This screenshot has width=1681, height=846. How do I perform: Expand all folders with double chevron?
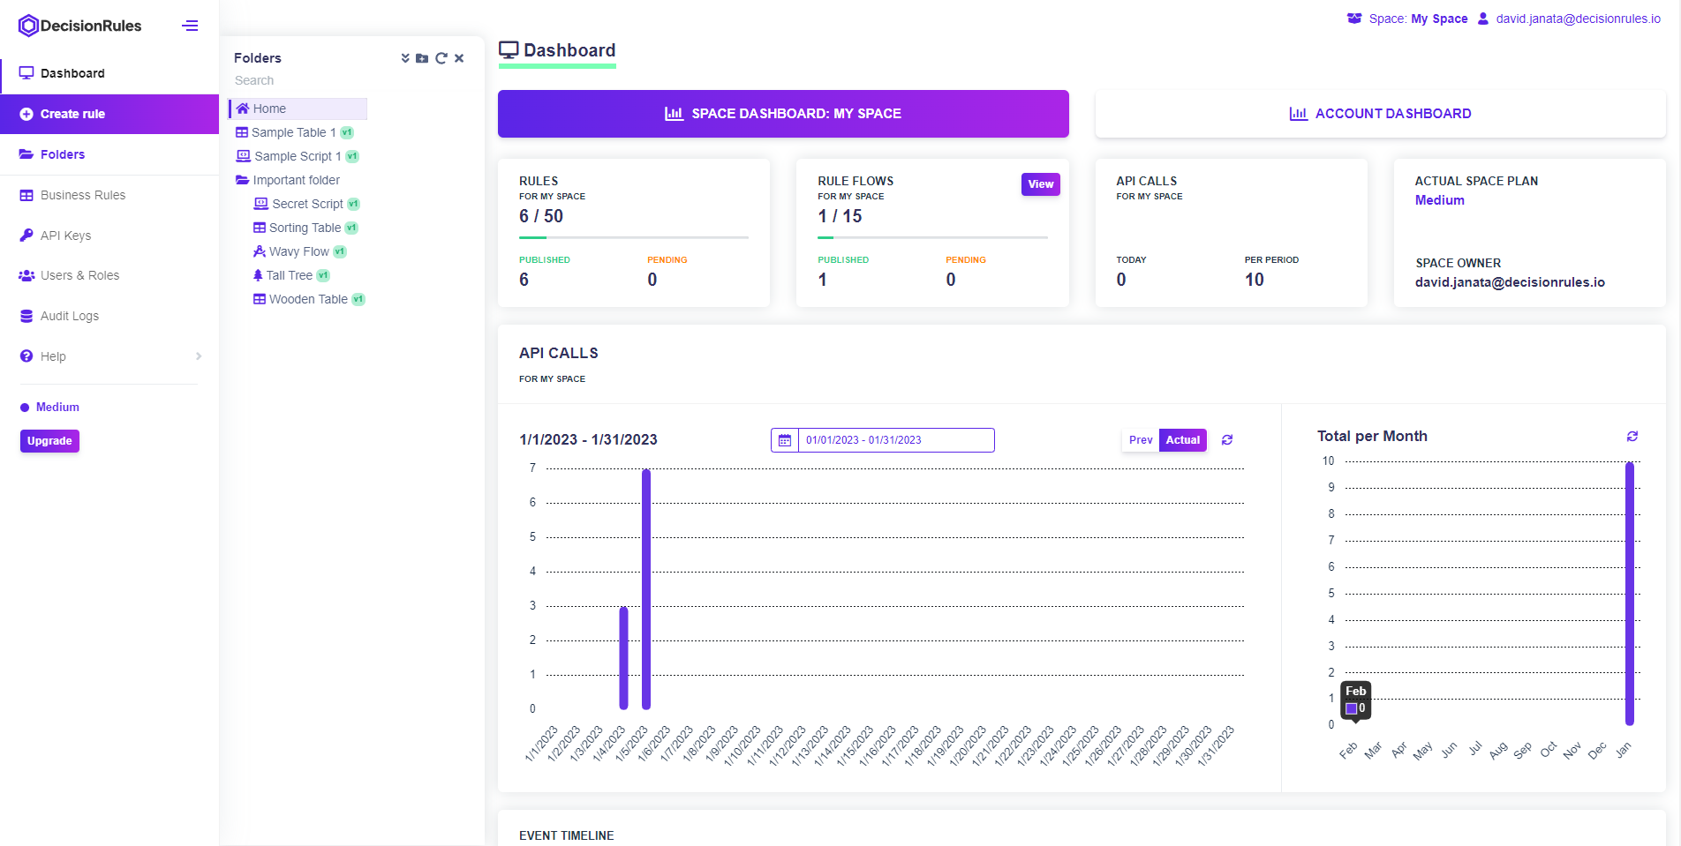[405, 58]
